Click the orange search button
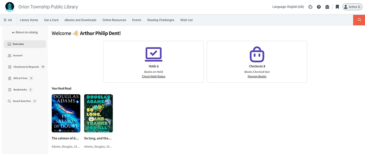The width and height of the screenshot is (365, 154). tap(359, 20)
